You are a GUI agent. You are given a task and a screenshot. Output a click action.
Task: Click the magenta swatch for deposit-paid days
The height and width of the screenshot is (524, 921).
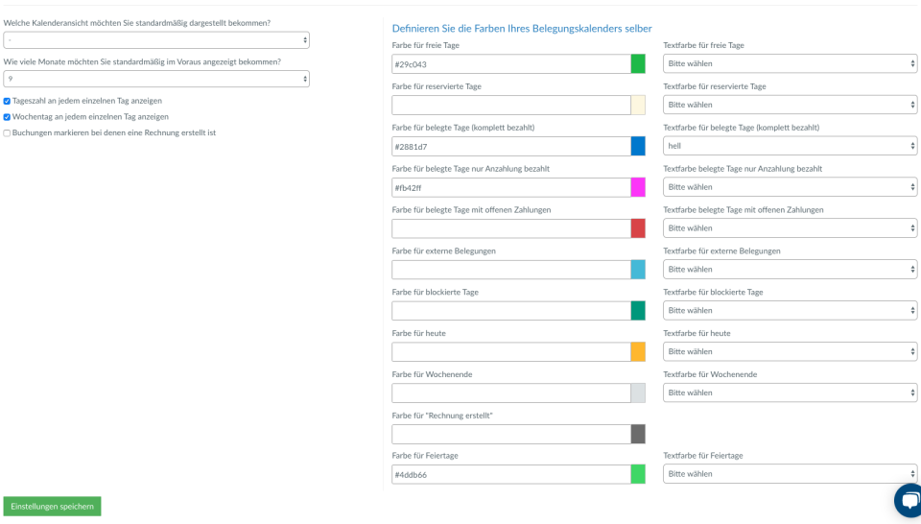tap(638, 188)
